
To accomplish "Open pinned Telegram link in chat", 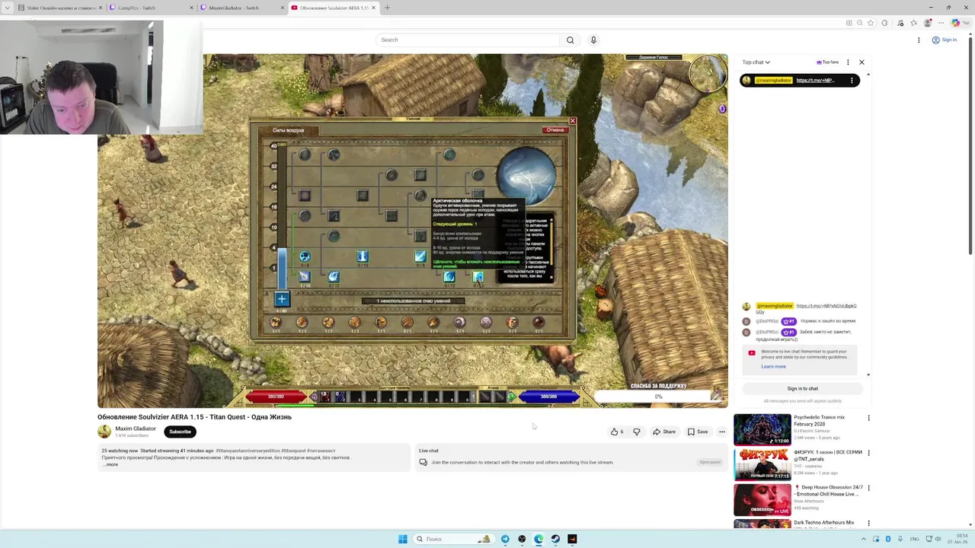I will [x=816, y=80].
